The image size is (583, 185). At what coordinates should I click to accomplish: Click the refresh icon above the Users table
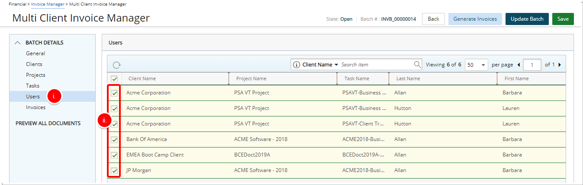coord(116,65)
